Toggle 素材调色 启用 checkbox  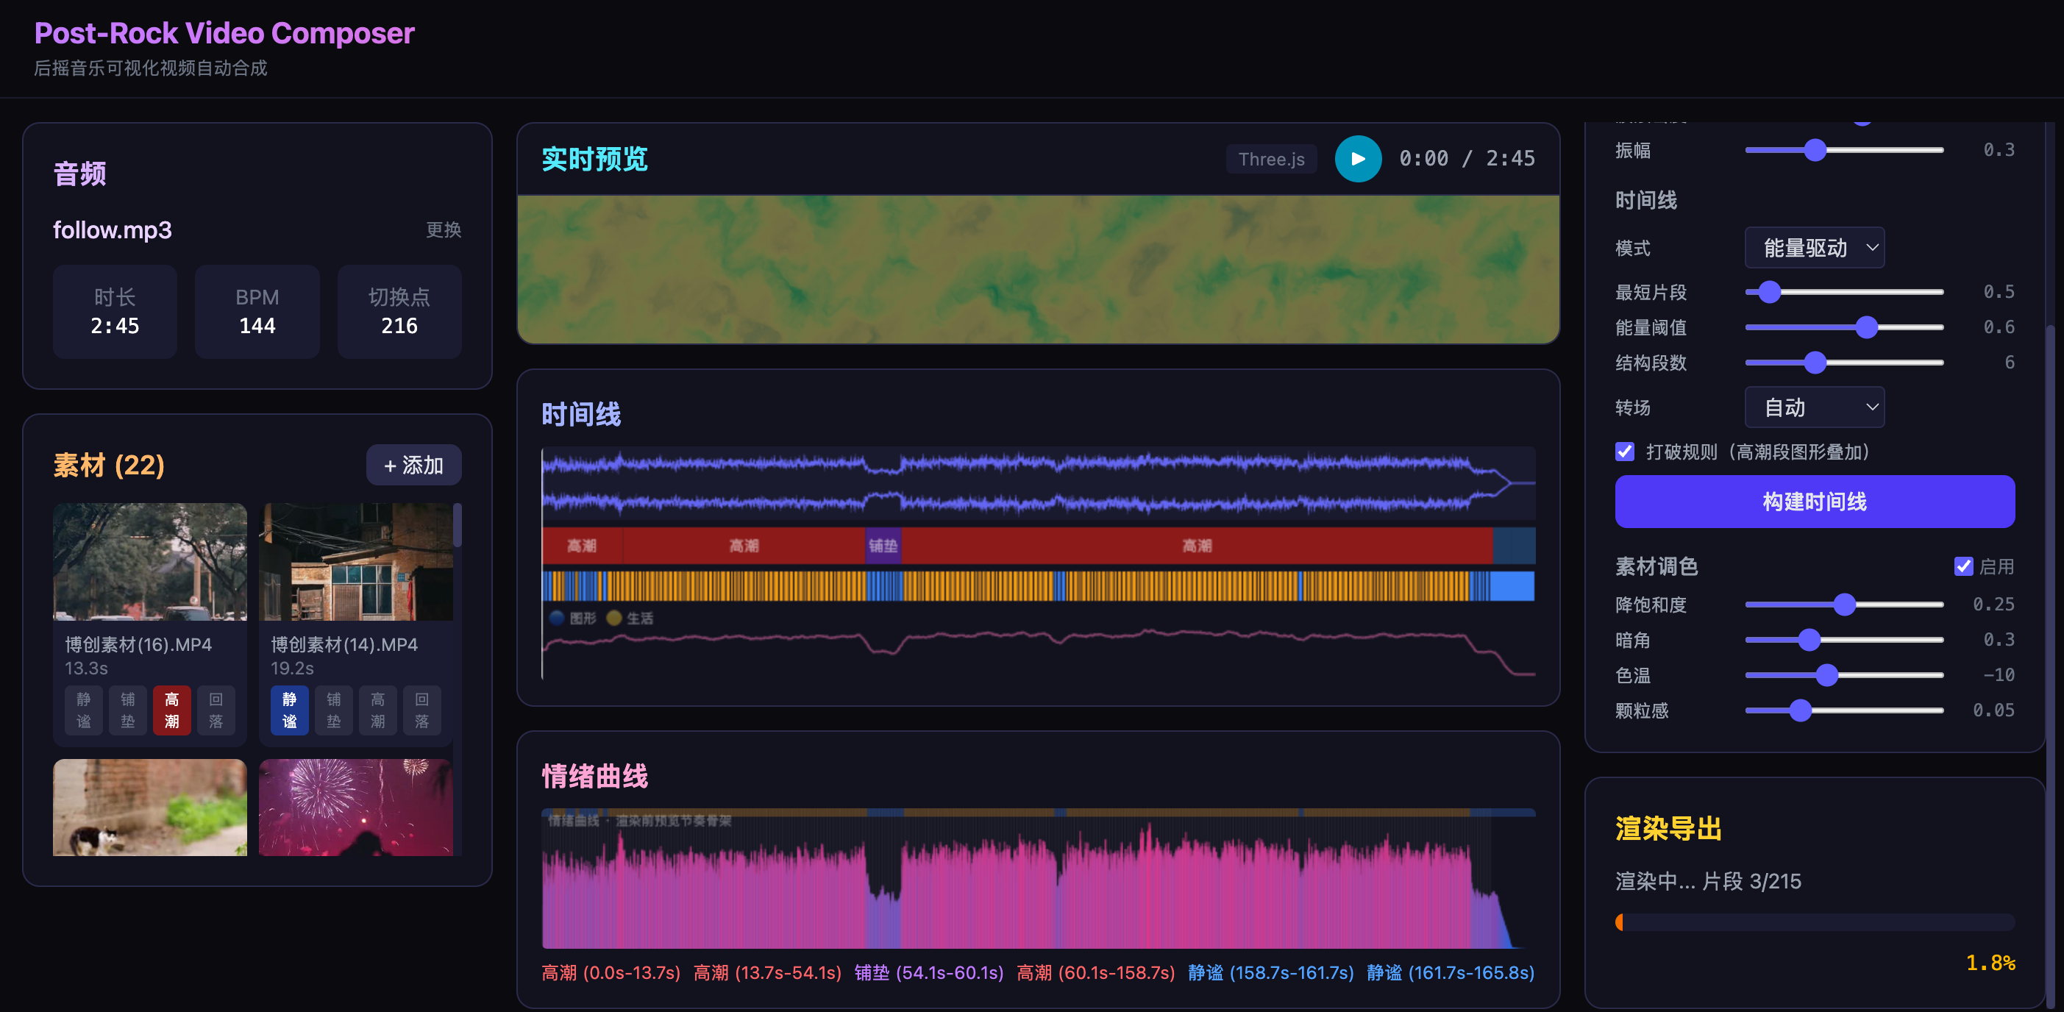point(1963,566)
